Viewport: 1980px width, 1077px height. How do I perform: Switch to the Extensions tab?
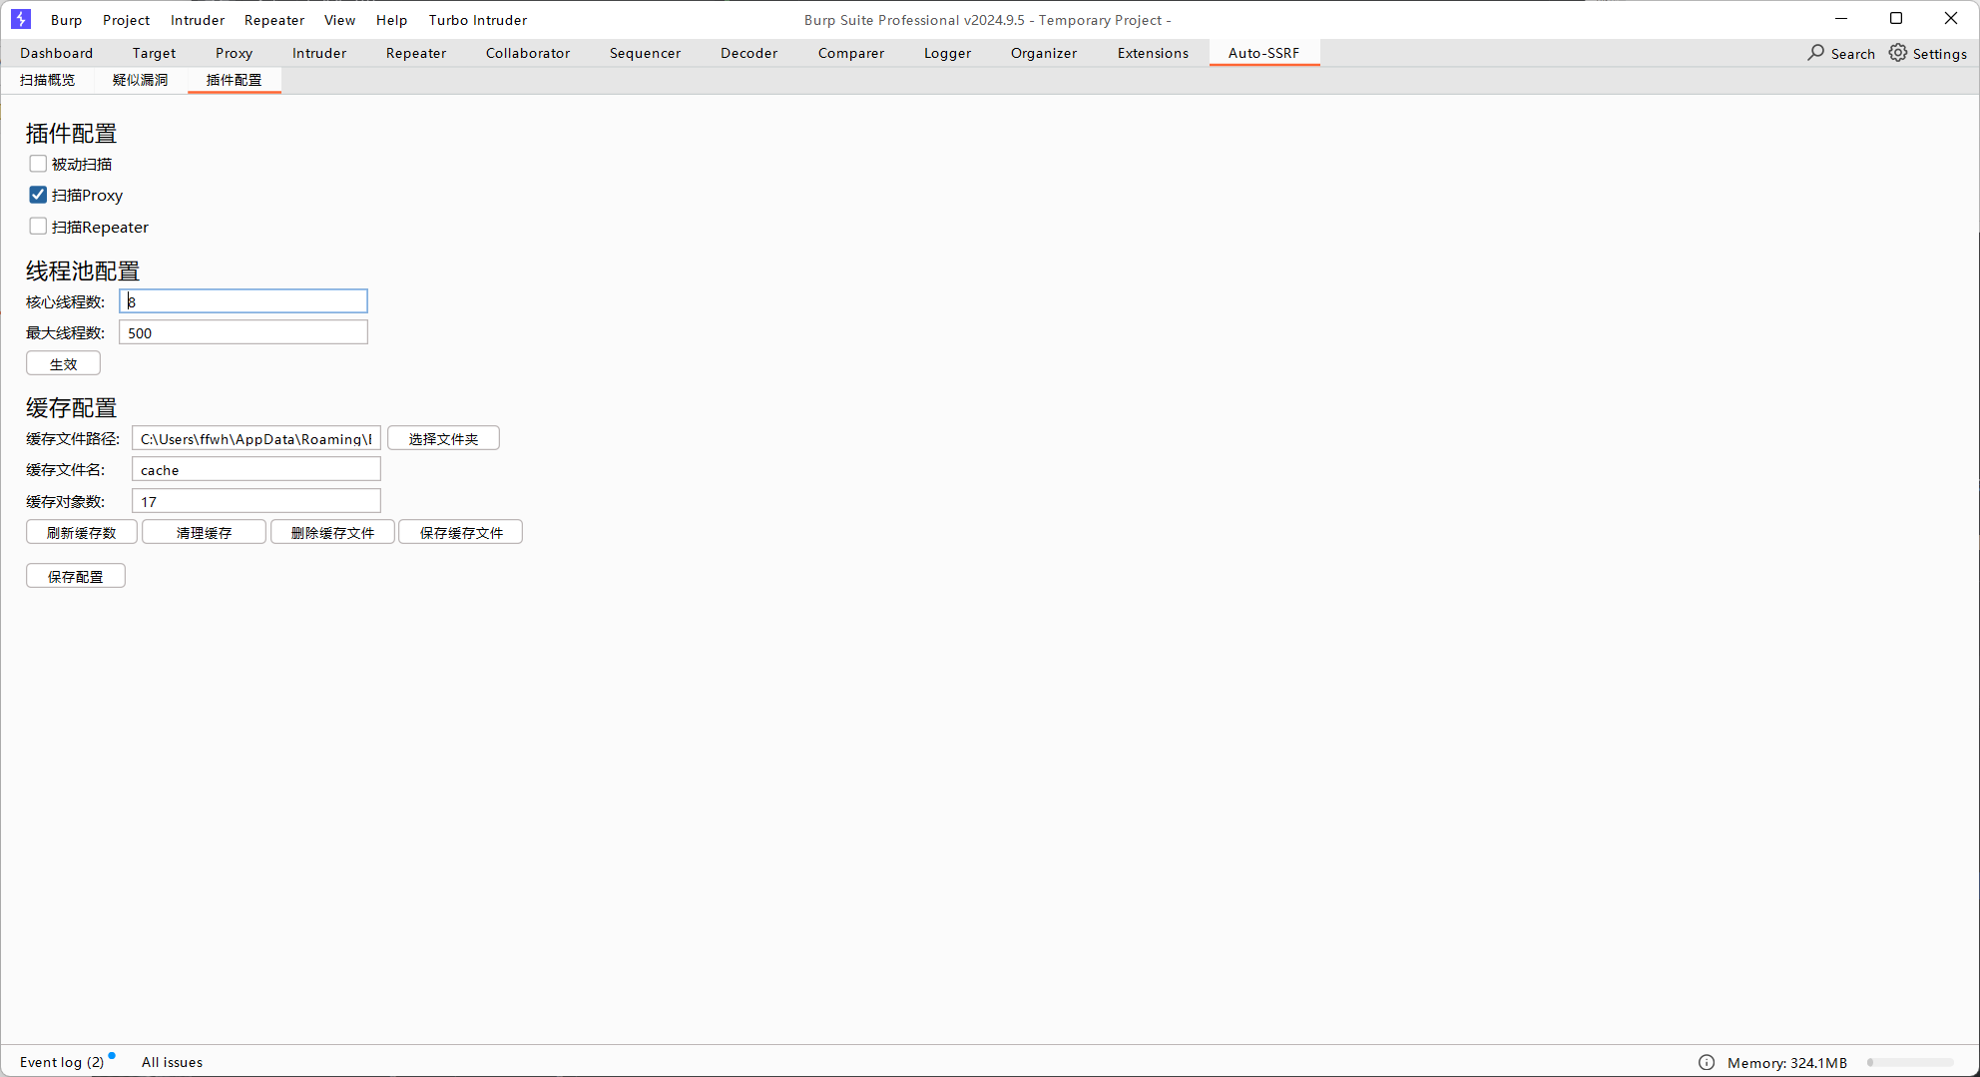tap(1153, 53)
